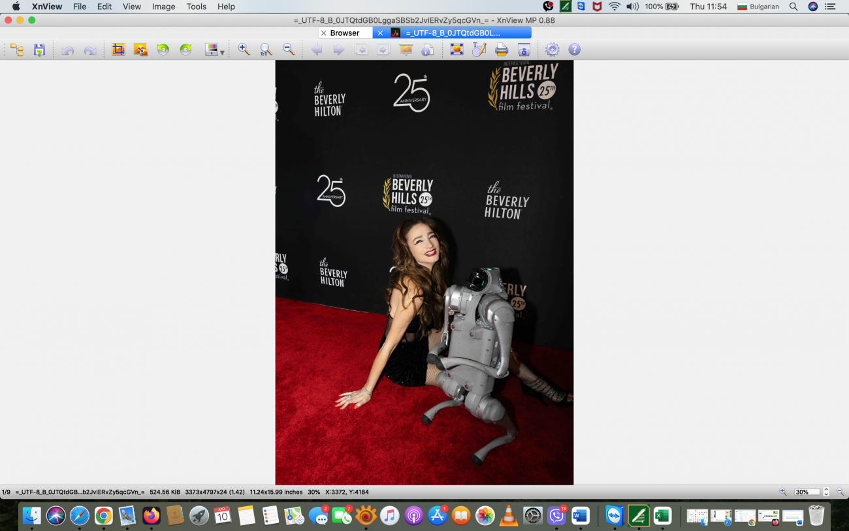
Task: Click the 1/9 file counter in status bar
Action: pos(6,492)
